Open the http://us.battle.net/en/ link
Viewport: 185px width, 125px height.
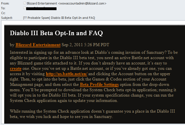67,74
